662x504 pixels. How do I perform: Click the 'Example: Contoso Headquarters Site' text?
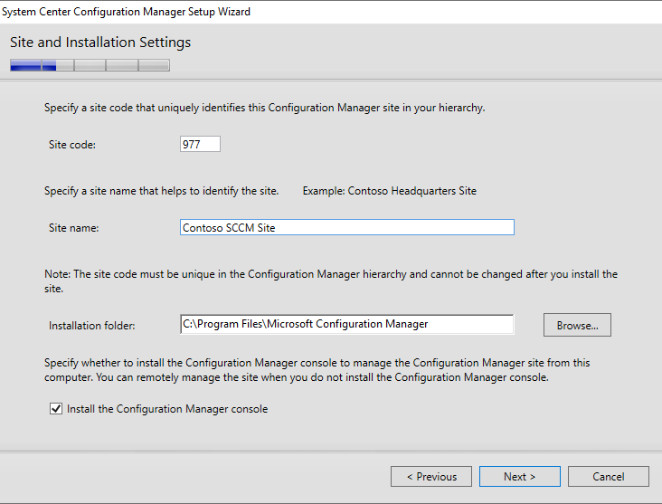(x=390, y=191)
